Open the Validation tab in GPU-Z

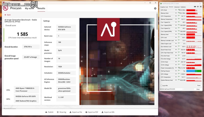pos(183,7)
